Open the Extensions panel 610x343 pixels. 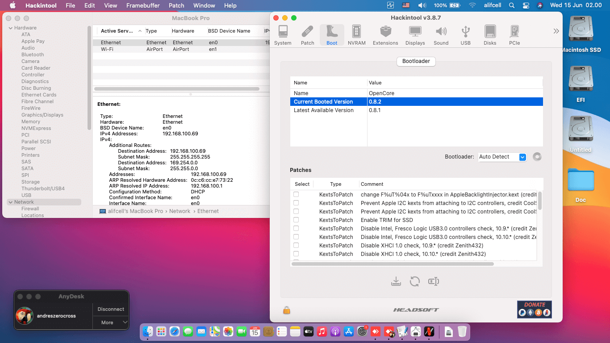tap(385, 34)
